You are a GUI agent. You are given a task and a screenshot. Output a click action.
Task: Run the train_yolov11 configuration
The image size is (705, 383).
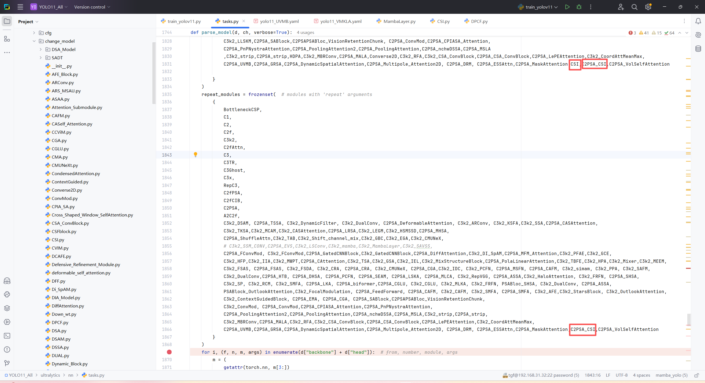(567, 7)
